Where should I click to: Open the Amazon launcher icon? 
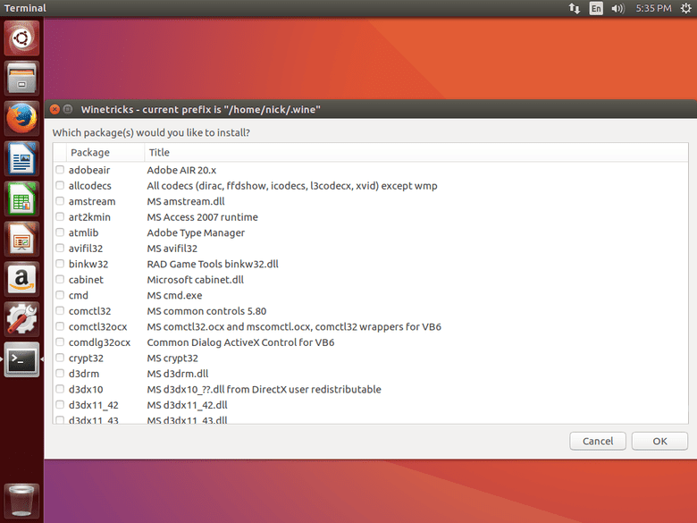[21, 279]
